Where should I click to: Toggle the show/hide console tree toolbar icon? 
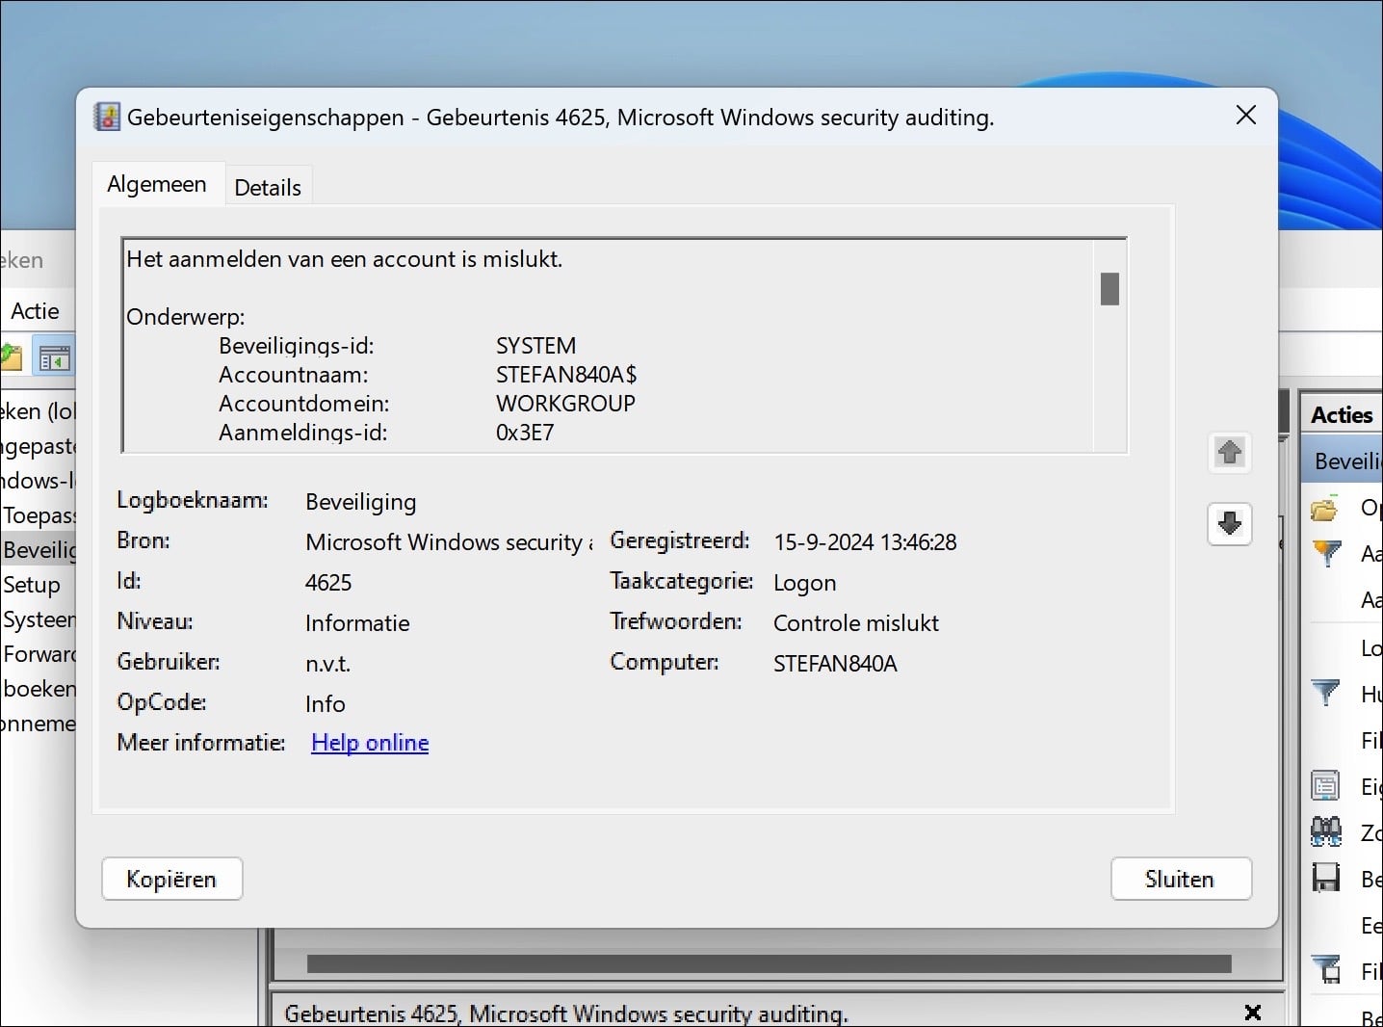[x=54, y=358]
